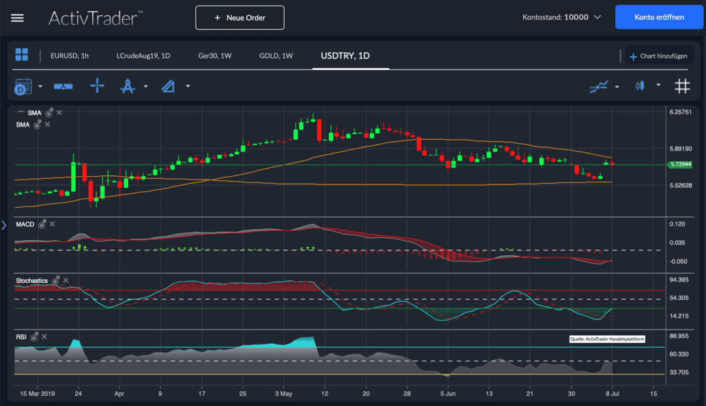Close the RSI indicator panel
This screenshot has height=406, width=706.
[x=44, y=336]
